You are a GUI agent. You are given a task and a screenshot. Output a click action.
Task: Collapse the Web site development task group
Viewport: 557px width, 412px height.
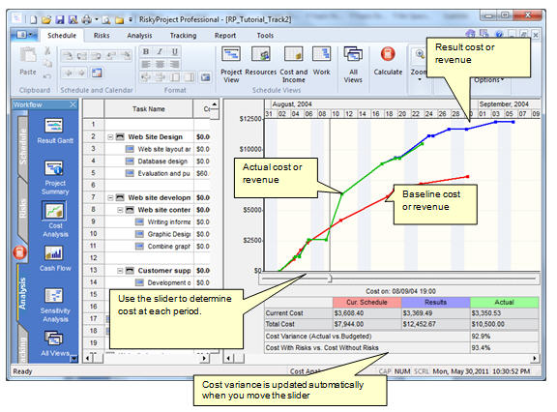(x=110, y=197)
